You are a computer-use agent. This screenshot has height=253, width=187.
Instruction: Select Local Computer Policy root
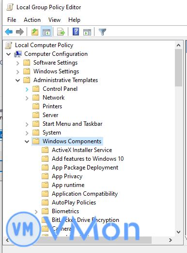(x=44, y=45)
